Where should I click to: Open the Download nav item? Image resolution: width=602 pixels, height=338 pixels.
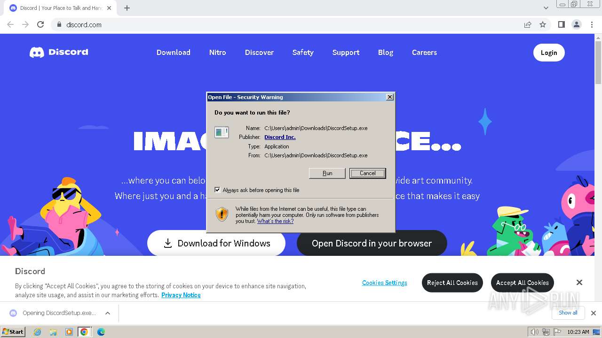click(x=174, y=53)
